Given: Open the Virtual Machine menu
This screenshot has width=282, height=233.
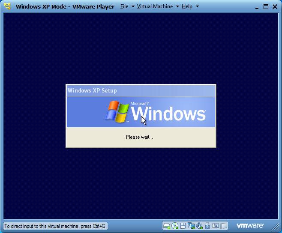Looking at the screenshot, I should click(x=155, y=6).
